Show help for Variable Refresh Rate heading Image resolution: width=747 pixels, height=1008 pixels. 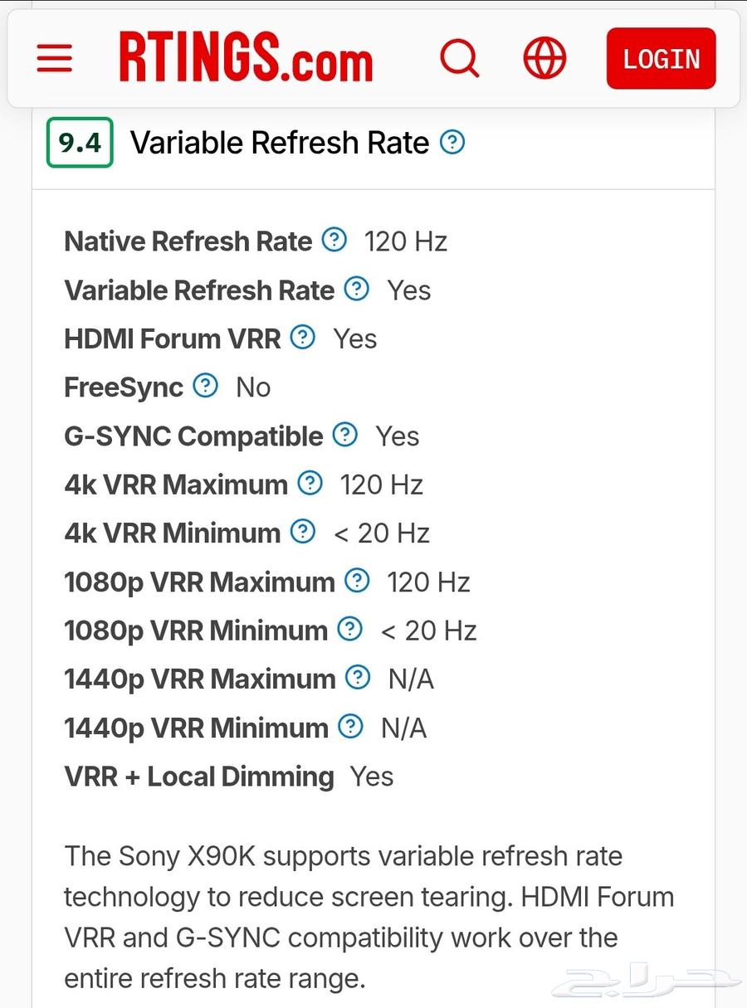point(452,143)
